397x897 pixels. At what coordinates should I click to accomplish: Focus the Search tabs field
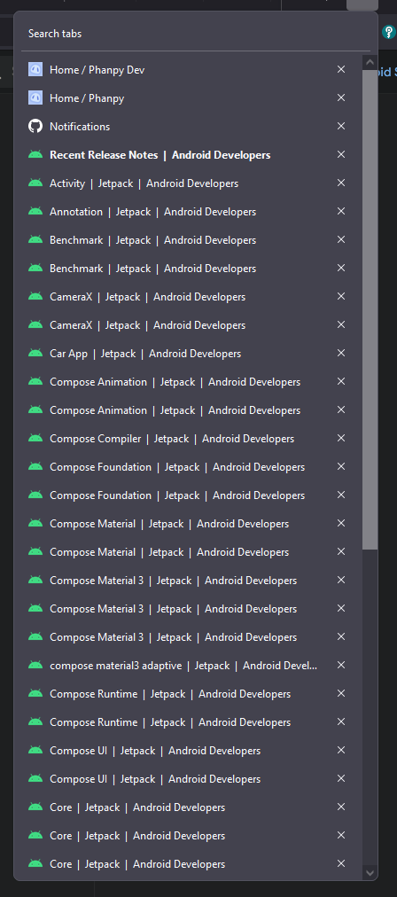[x=196, y=34]
